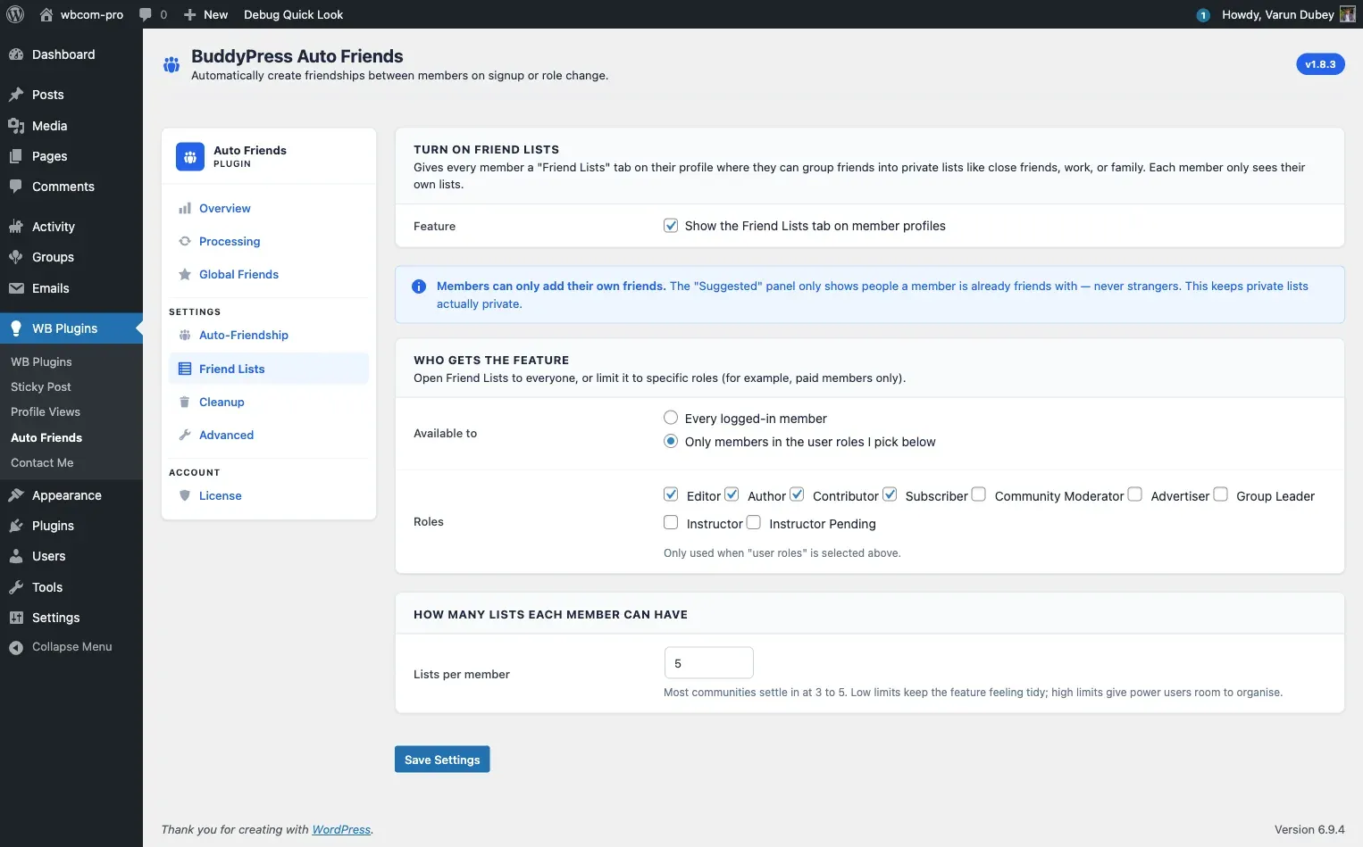Select the Every logged-in member radio option
The height and width of the screenshot is (847, 1363).
671,418
